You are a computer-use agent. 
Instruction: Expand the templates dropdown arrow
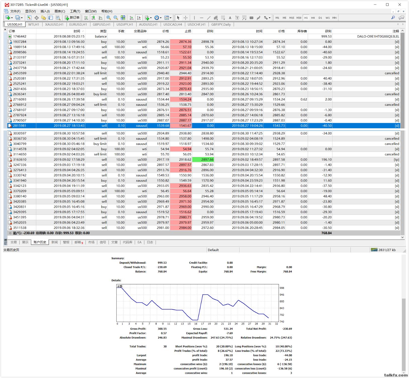point(171,18)
